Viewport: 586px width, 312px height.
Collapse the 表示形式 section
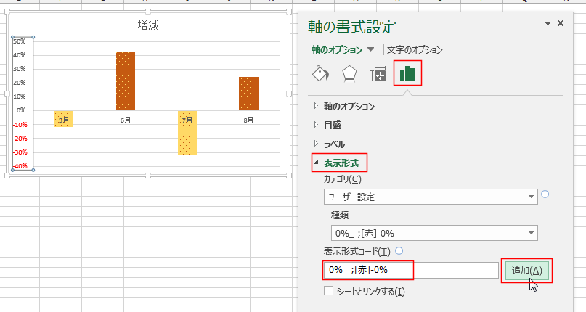tap(340, 163)
